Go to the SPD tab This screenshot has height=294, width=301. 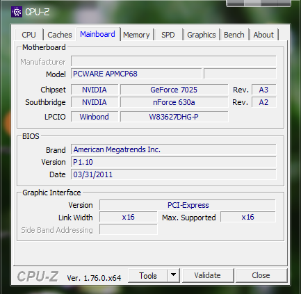pyautogui.click(x=168, y=35)
